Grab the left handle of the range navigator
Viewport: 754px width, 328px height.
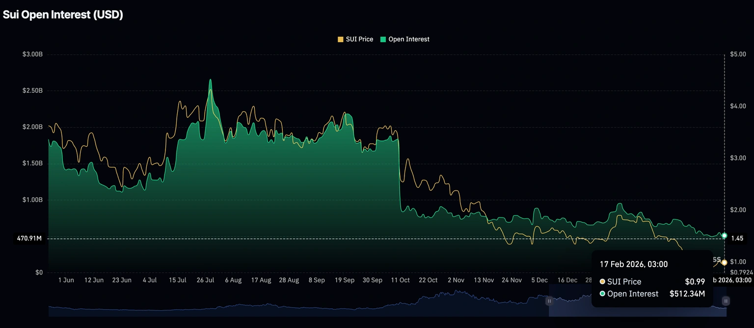point(549,301)
